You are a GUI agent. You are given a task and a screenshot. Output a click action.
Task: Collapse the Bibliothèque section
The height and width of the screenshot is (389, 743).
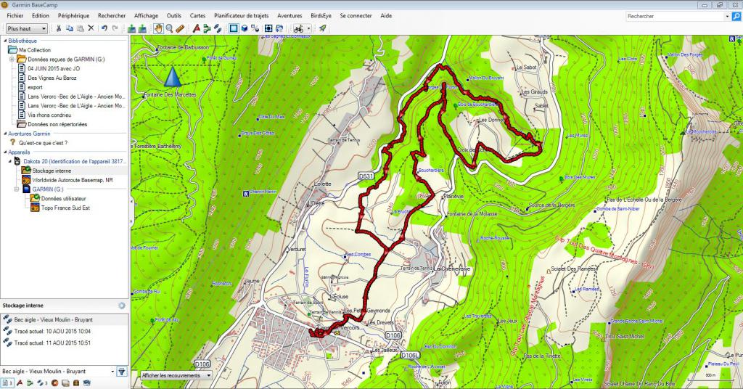(5, 41)
